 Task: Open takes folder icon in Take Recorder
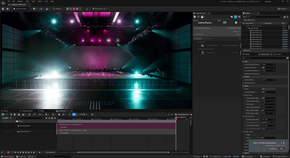(x=232, y=17)
